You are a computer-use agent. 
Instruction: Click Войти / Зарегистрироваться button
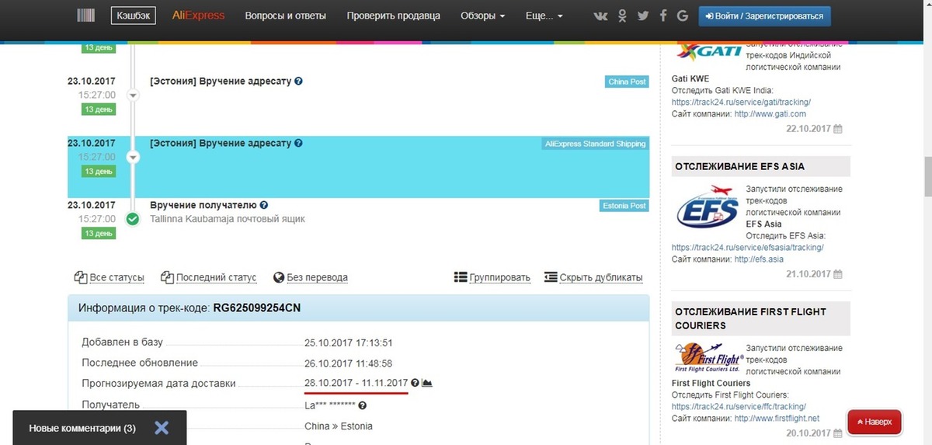[x=765, y=16]
